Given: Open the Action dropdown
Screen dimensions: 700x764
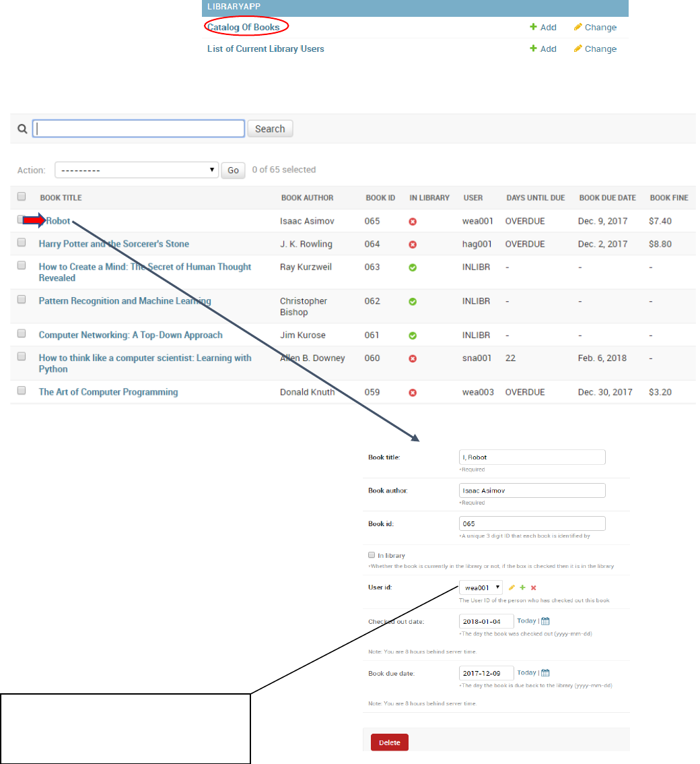Looking at the screenshot, I should click(137, 170).
